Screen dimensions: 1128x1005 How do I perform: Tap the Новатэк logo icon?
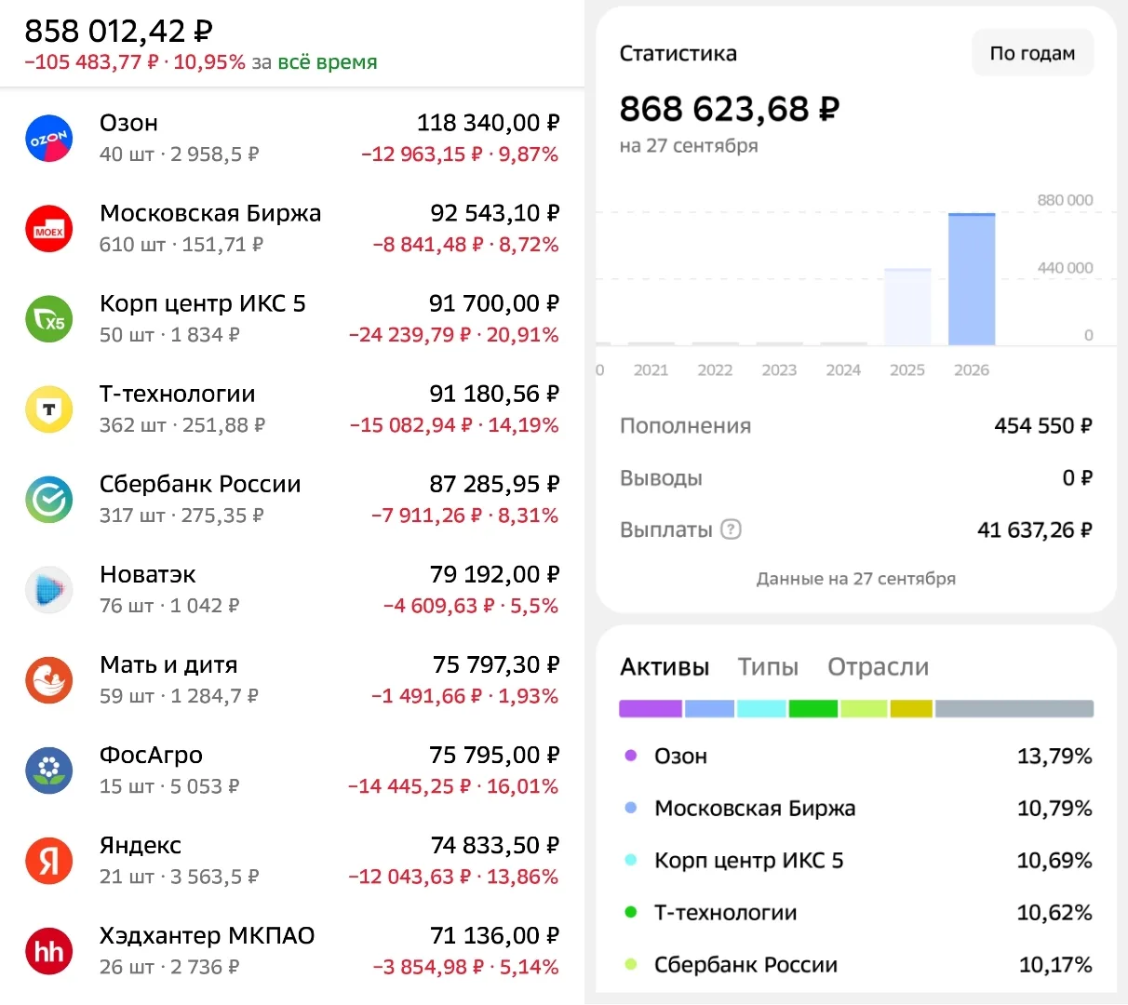click(x=48, y=590)
